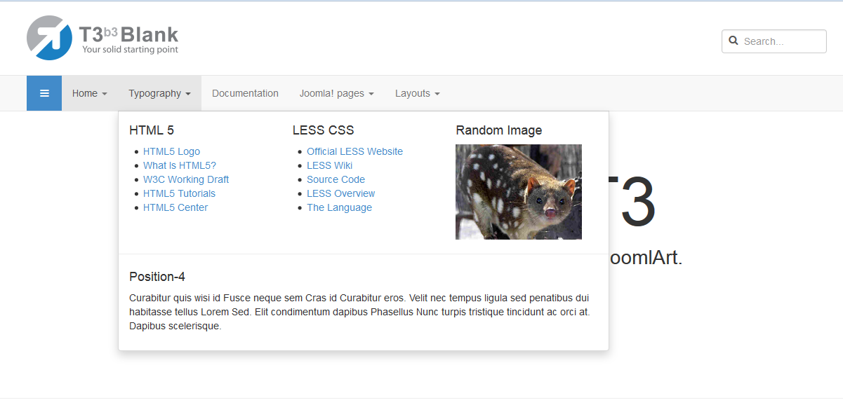843x419 pixels.
Task: Open the Documentation menu item
Action: pyautogui.click(x=245, y=93)
